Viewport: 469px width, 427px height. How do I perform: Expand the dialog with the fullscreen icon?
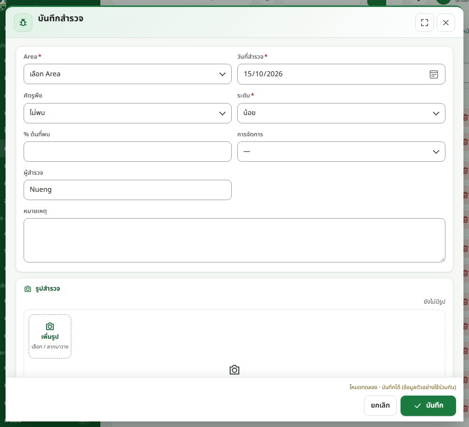click(425, 23)
